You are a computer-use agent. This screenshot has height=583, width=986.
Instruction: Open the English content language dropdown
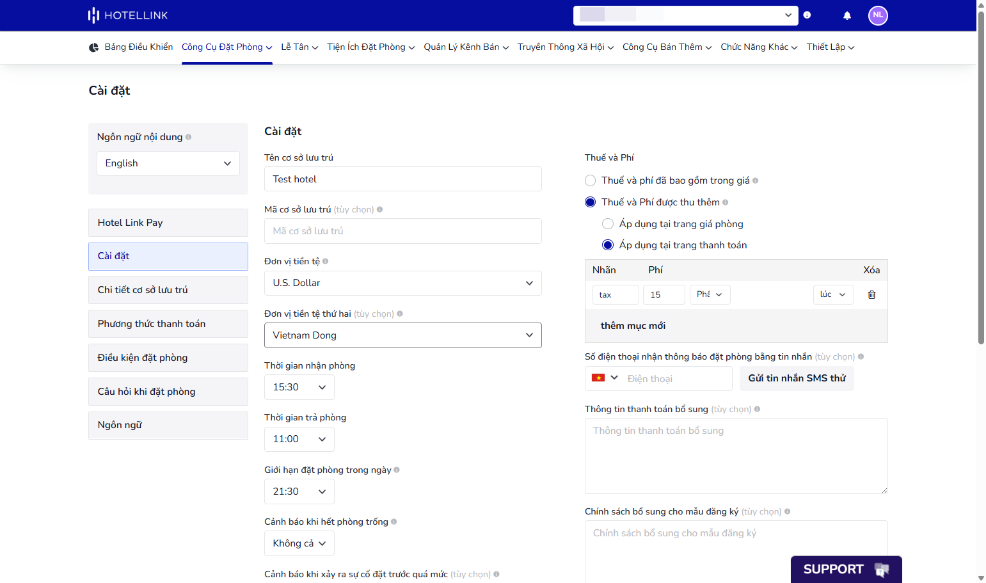click(168, 163)
